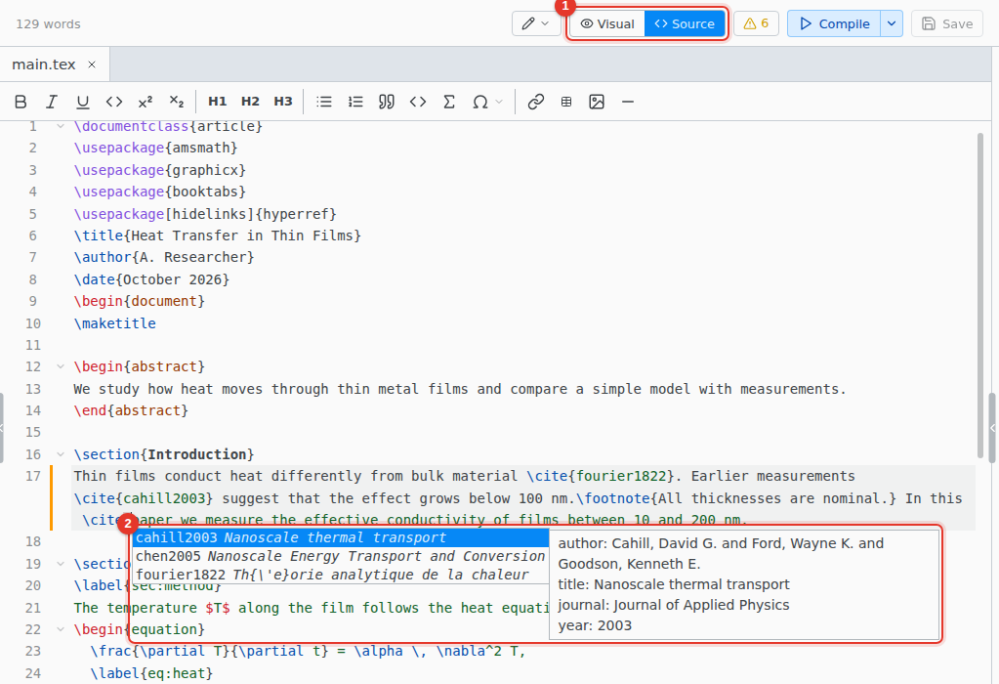Viewport: 999px width, 684px height.
Task: Insert numbered list
Action: 355,102
